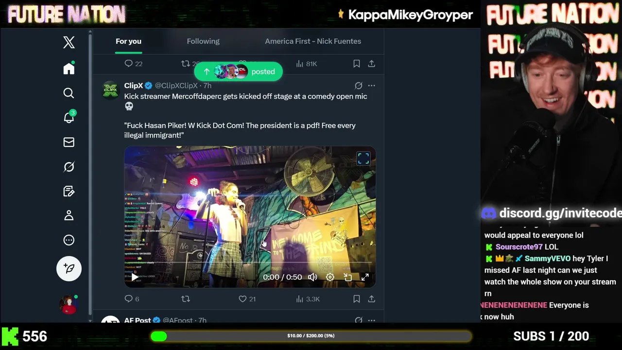Screen dimensions: 622x350
Task: Play the ClipX video
Action: point(135,277)
